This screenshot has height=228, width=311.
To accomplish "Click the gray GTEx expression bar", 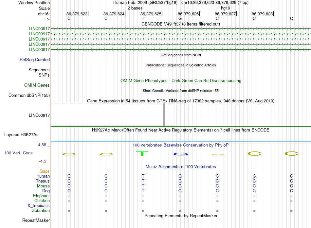I will (164, 114).
